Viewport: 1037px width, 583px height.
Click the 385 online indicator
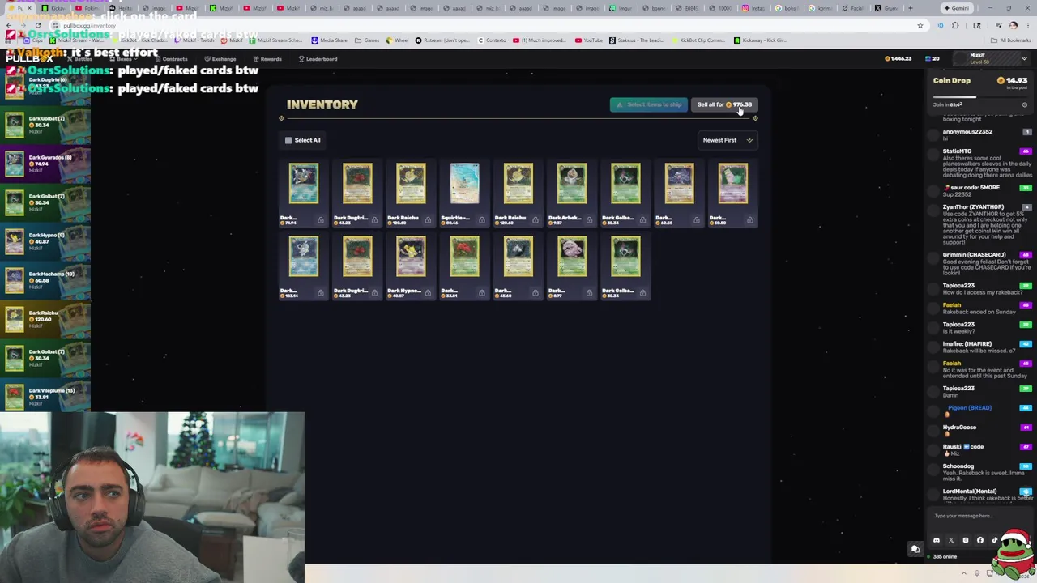coord(944,557)
